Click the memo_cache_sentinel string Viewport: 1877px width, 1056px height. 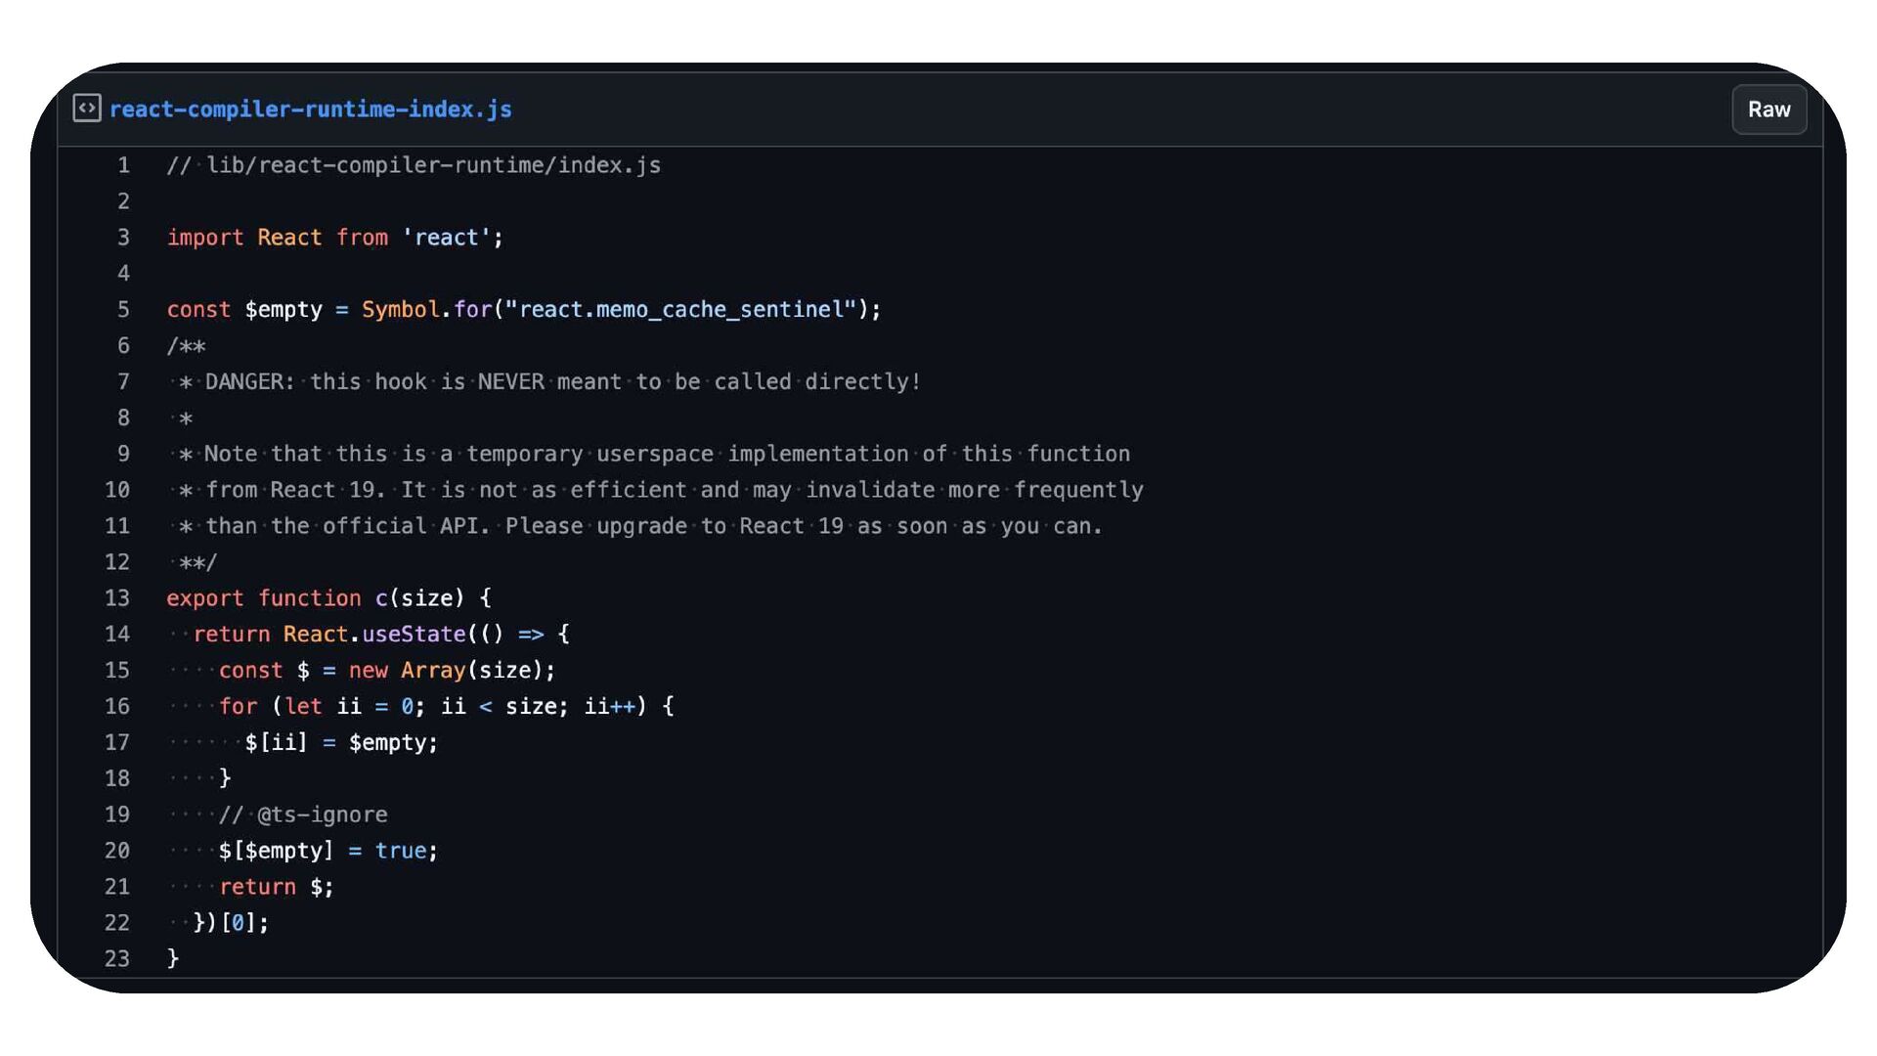680,310
